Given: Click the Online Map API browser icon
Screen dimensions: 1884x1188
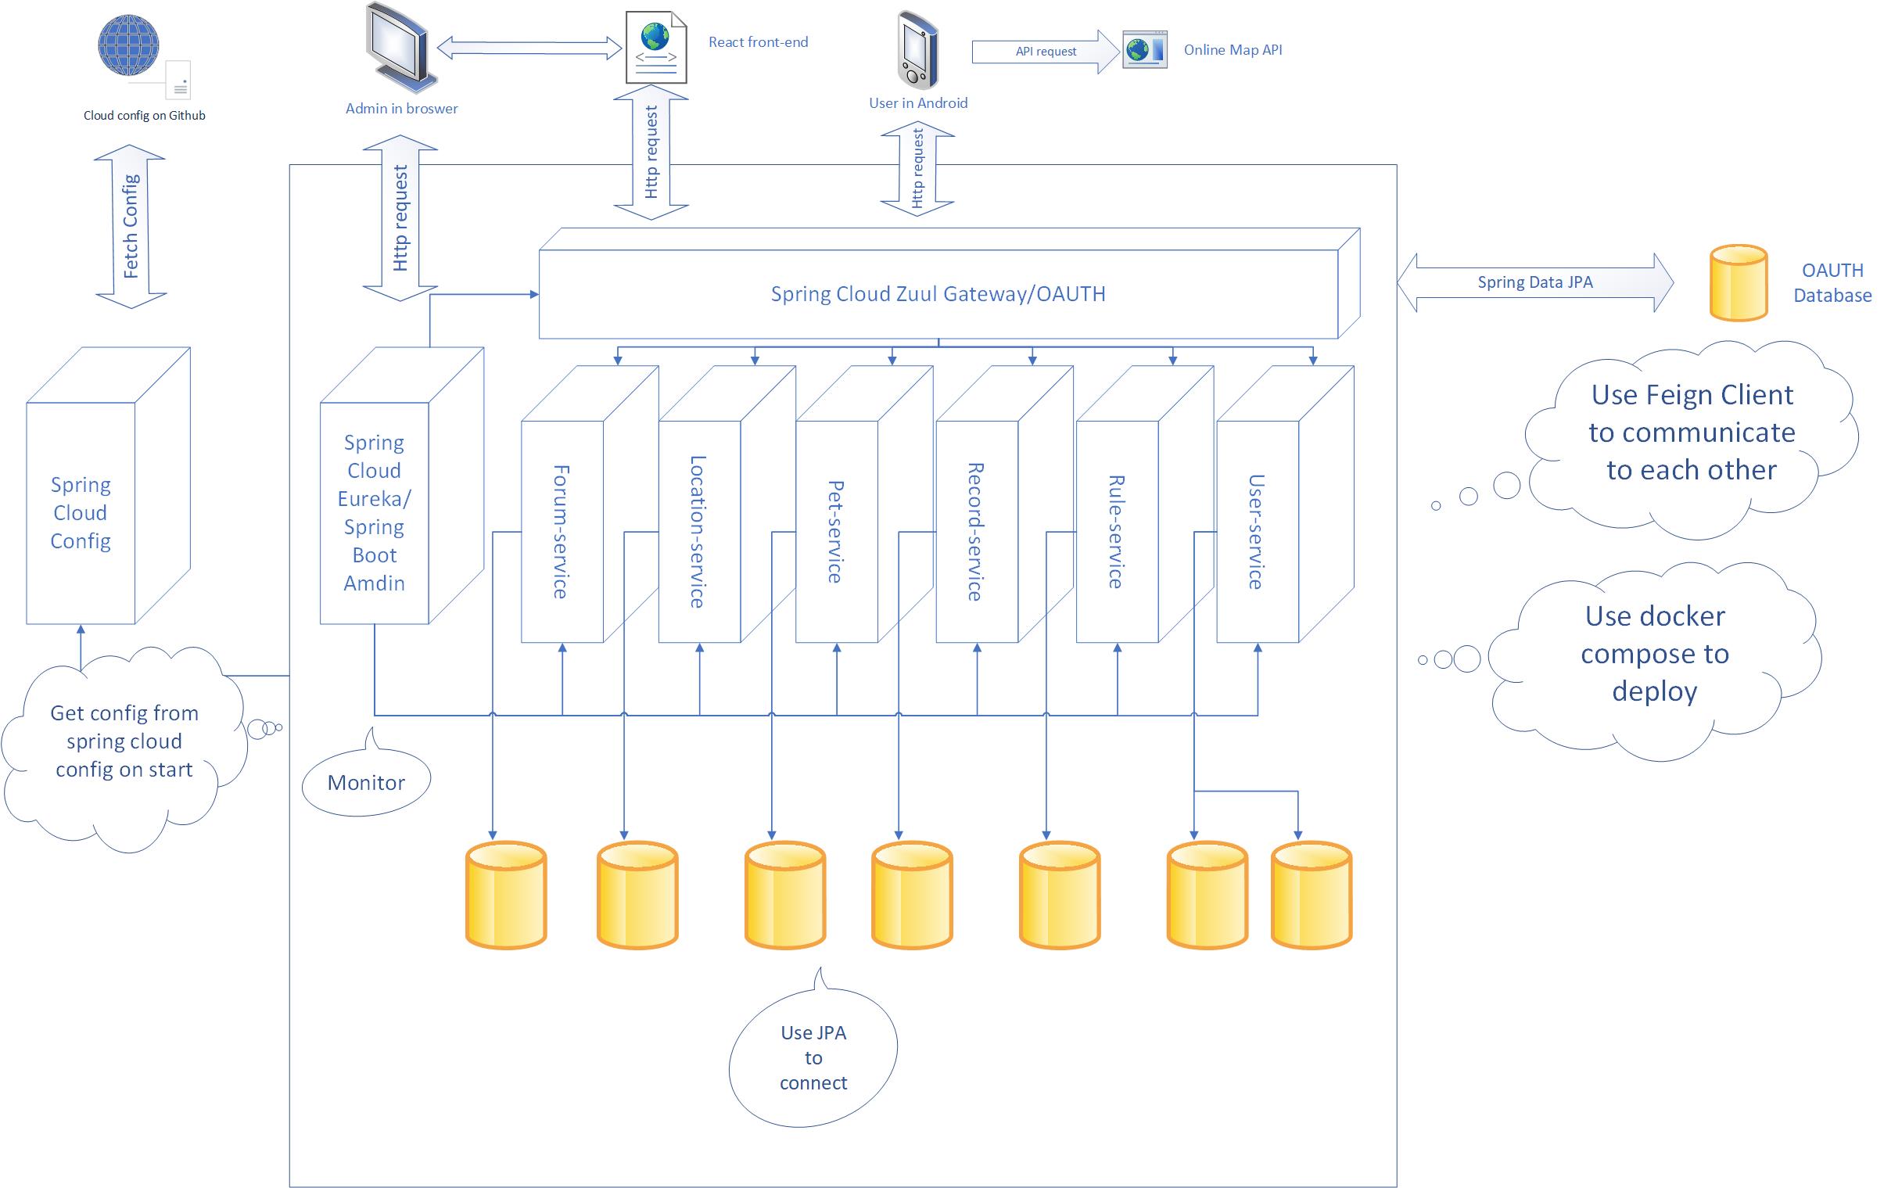Looking at the screenshot, I should pyautogui.click(x=1145, y=50).
